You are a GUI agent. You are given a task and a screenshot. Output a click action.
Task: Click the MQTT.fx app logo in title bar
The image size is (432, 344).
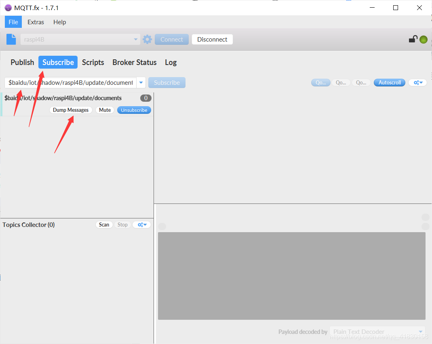8,8
